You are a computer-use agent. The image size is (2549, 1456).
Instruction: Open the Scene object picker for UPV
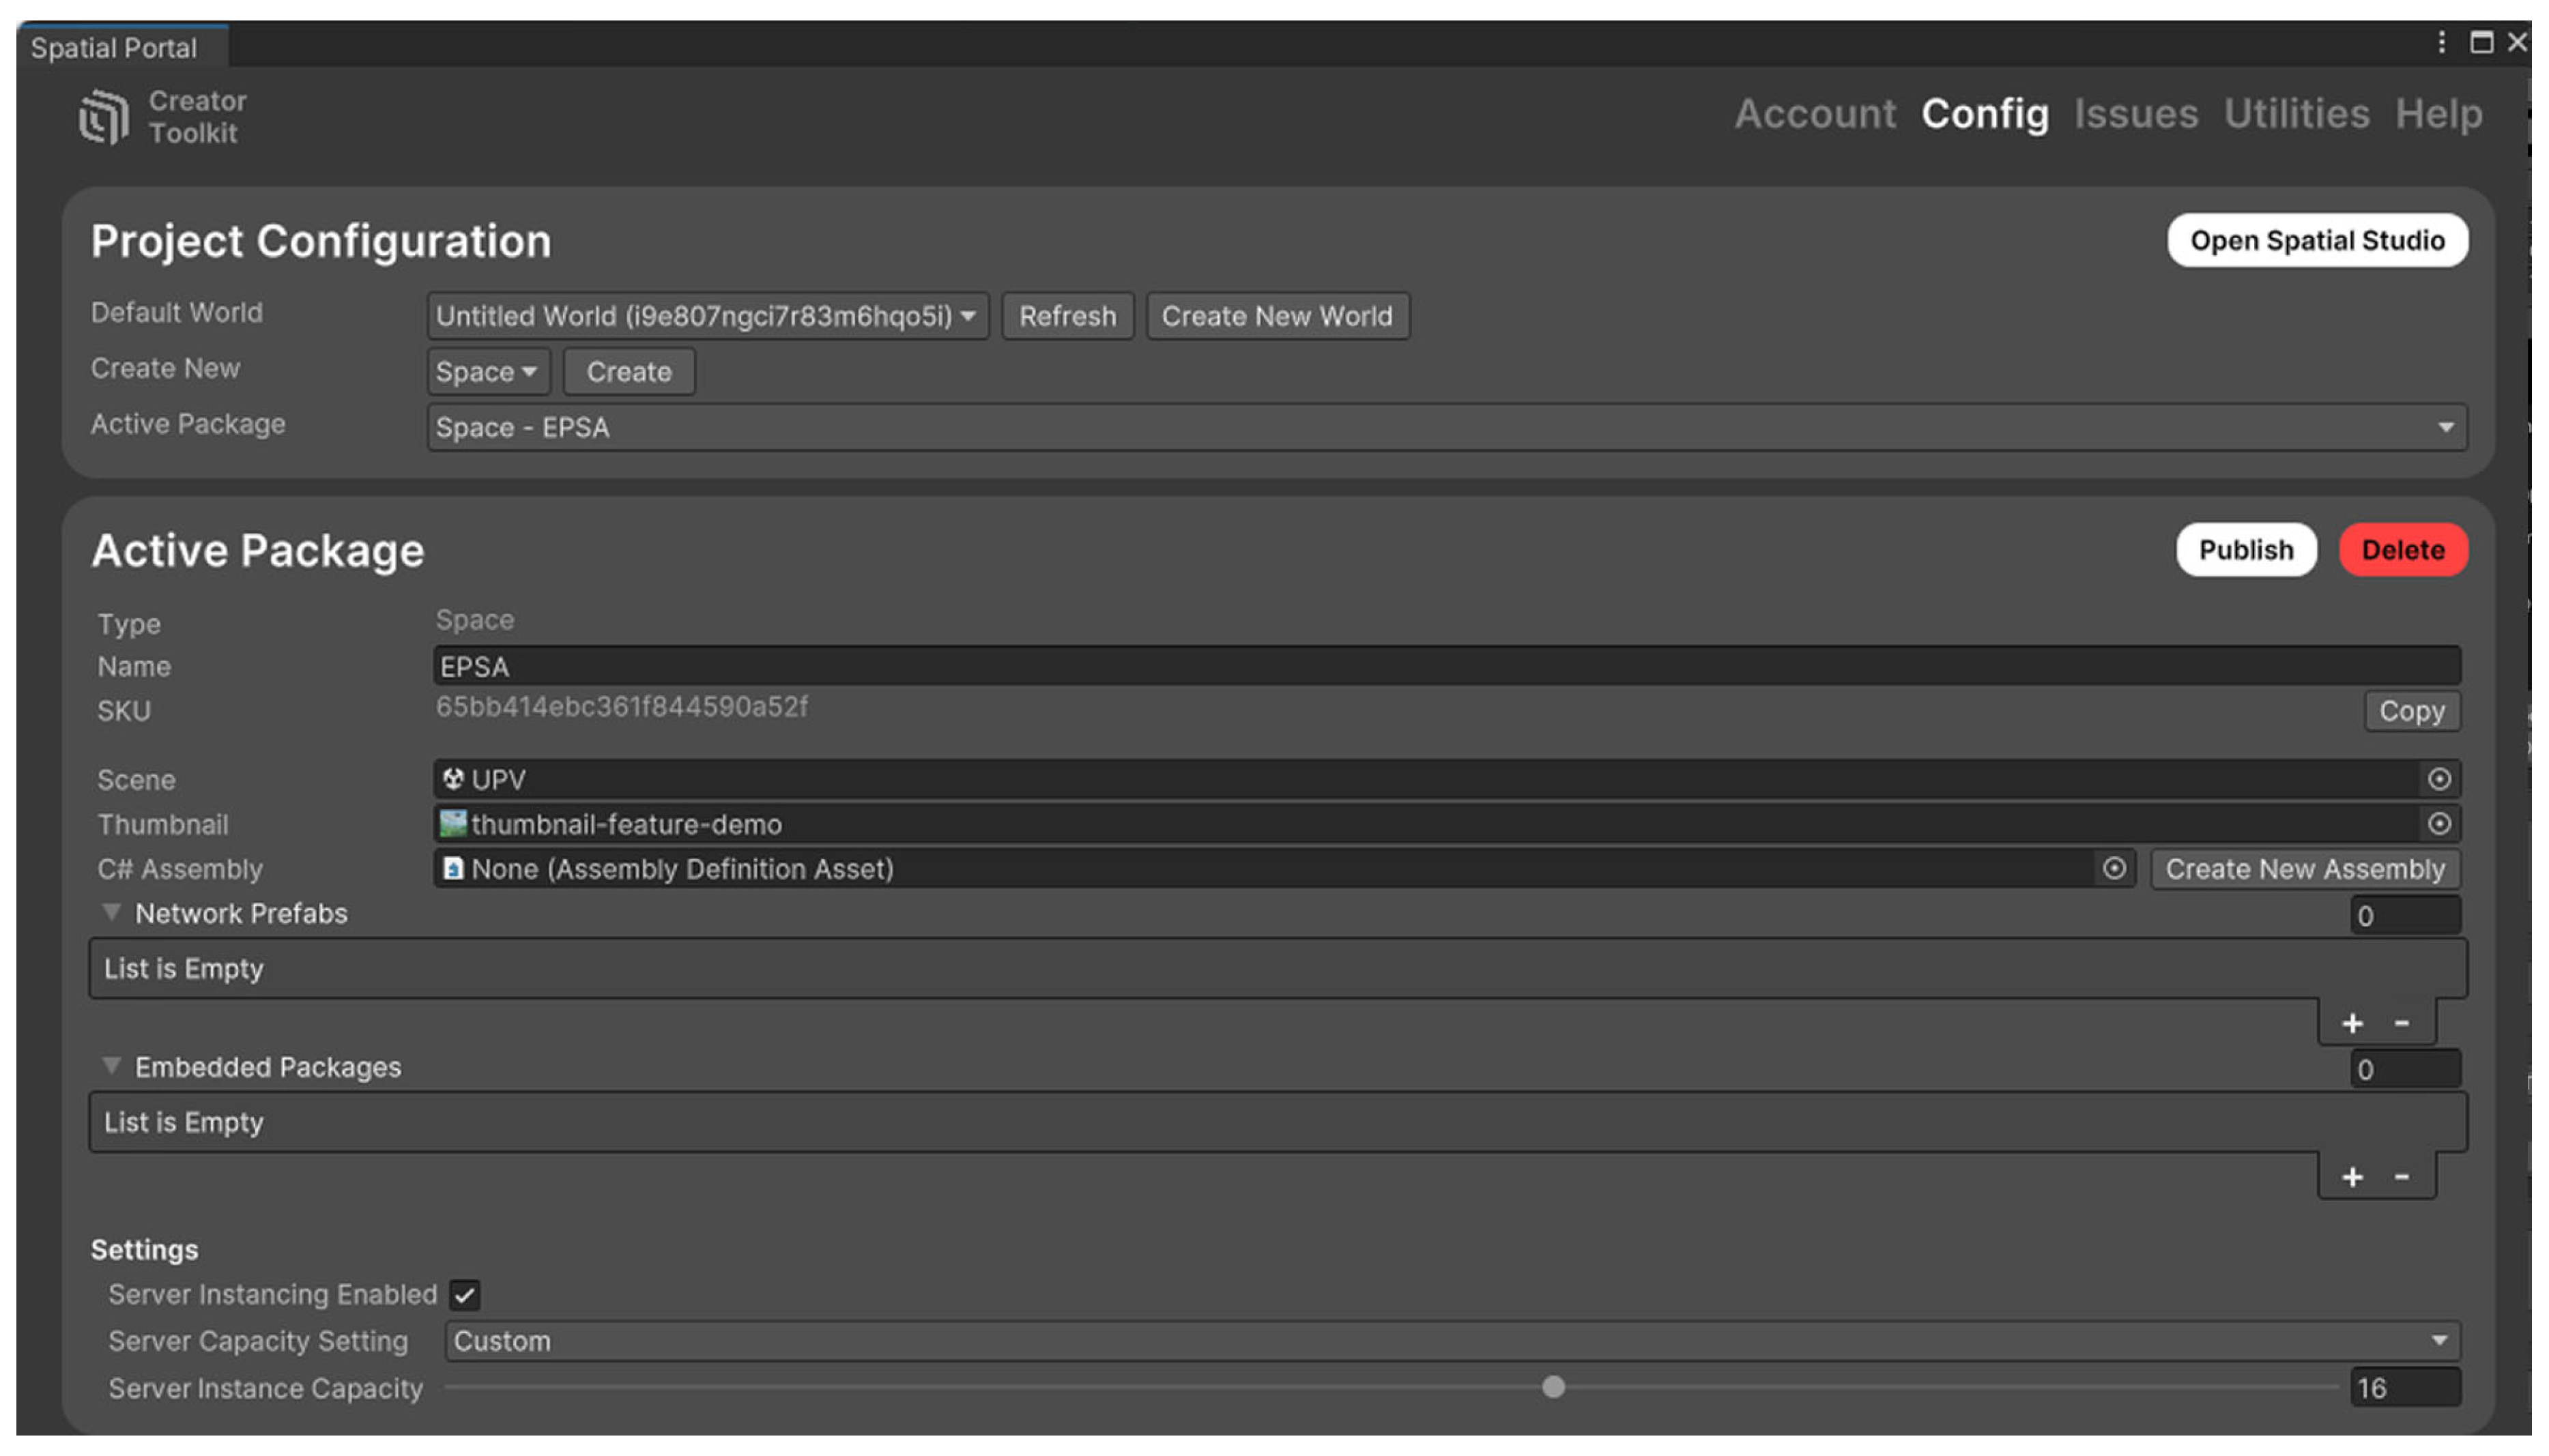coord(2440,779)
